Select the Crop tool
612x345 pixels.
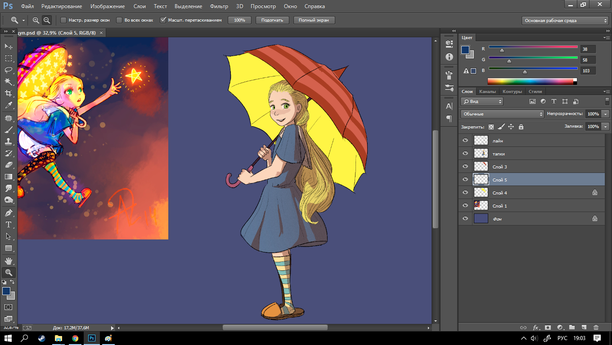point(9,93)
